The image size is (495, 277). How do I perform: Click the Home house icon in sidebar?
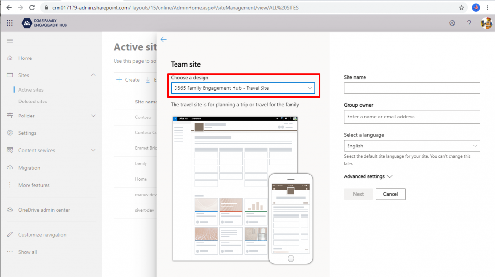tap(10, 58)
